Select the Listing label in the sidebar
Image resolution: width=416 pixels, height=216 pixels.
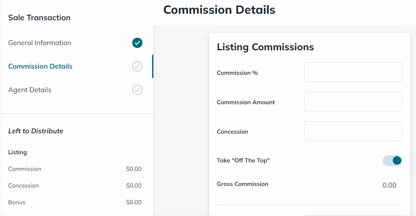pyautogui.click(x=17, y=152)
